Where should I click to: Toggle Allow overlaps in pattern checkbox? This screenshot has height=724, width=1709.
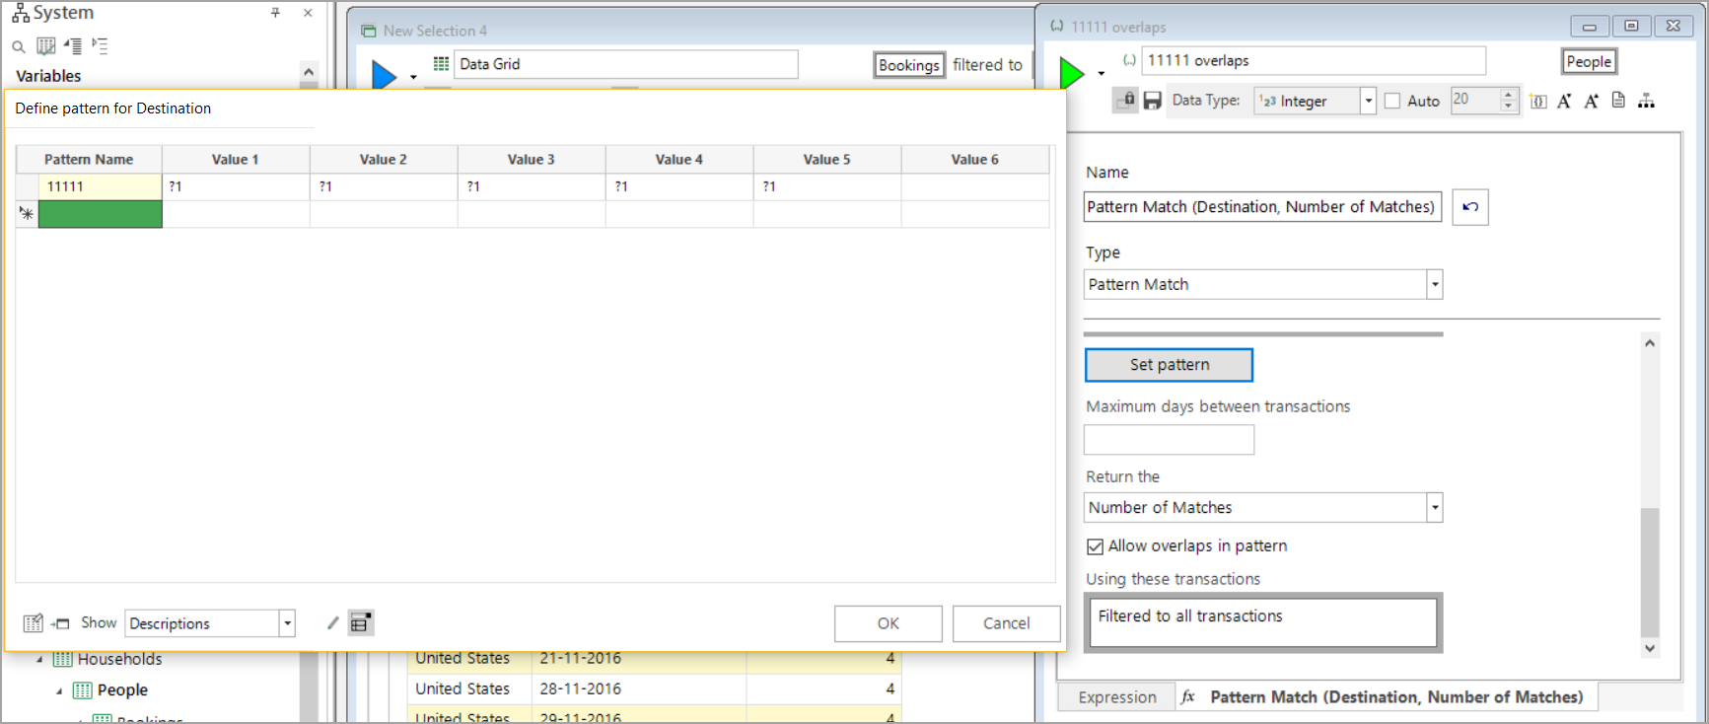coord(1095,546)
